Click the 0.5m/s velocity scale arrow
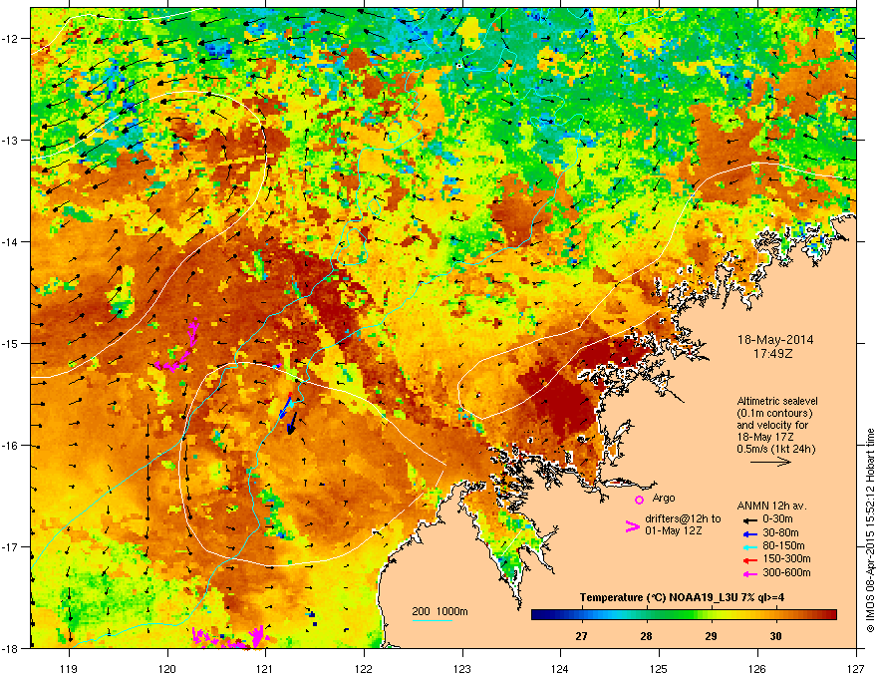 (x=770, y=462)
